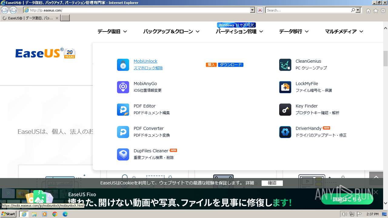Open the Key Finder product icon
Screen dimensions: 388x218
[x=285, y=110]
